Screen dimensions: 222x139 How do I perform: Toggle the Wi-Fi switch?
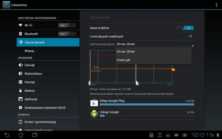click(67, 25)
